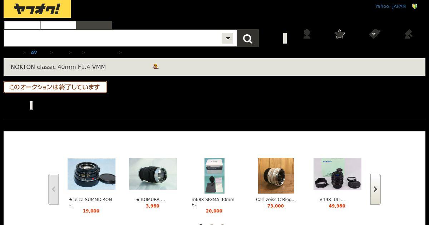Show next carousel items with right arrow
The image size is (429, 225).
[x=375, y=189]
